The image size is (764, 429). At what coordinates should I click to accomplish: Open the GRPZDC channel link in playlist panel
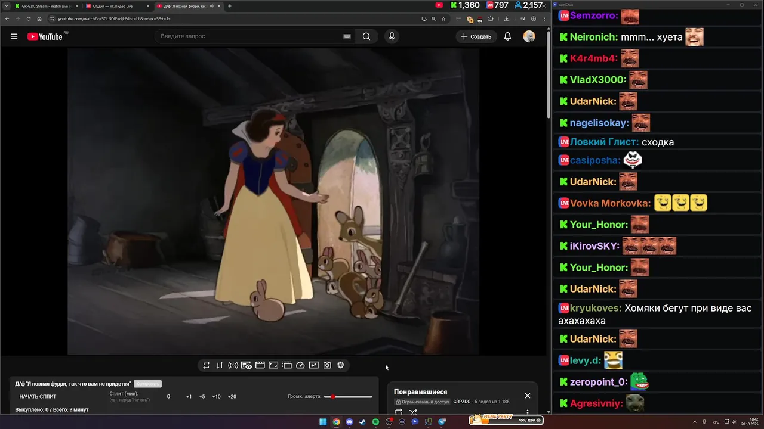(462, 402)
